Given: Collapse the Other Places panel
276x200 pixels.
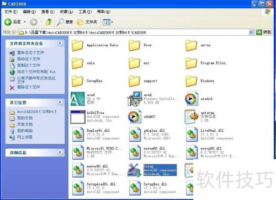Looking at the screenshot, I should coord(60,102).
